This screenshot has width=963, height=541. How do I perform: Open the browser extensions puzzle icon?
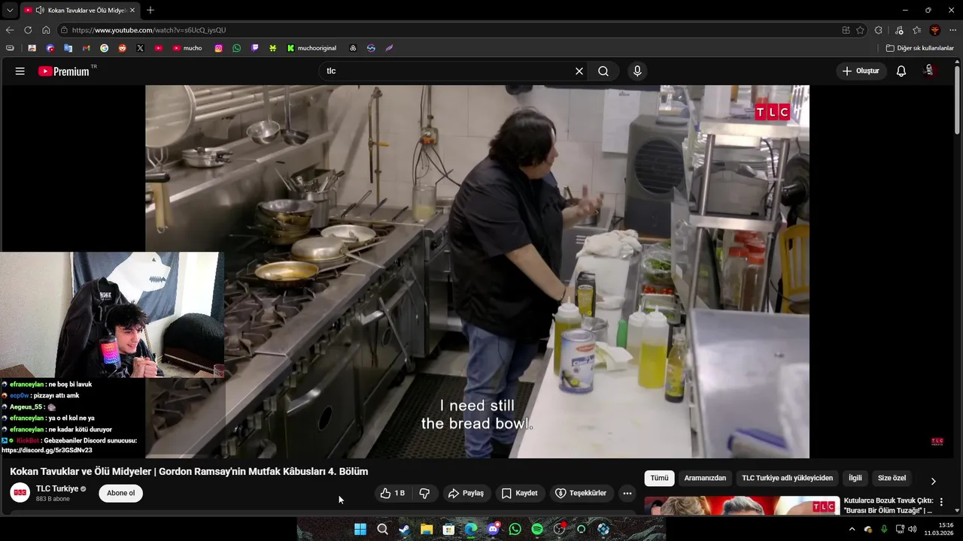[x=879, y=30]
